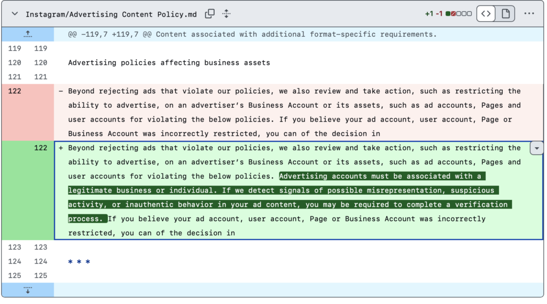Open dropdown arrow on added line 122
The image size is (547, 304).
(536, 149)
